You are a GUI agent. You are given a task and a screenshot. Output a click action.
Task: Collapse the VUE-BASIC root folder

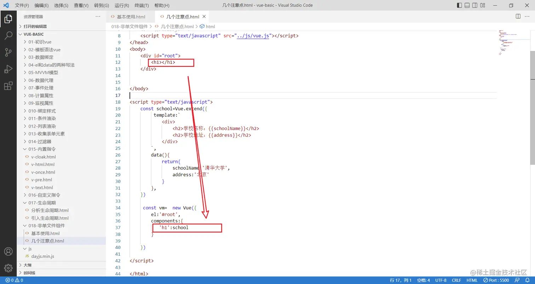61,34
